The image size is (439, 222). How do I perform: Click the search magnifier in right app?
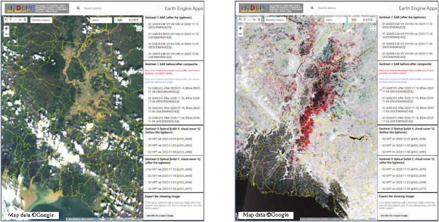pyautogui.click(x=312, y=8)
